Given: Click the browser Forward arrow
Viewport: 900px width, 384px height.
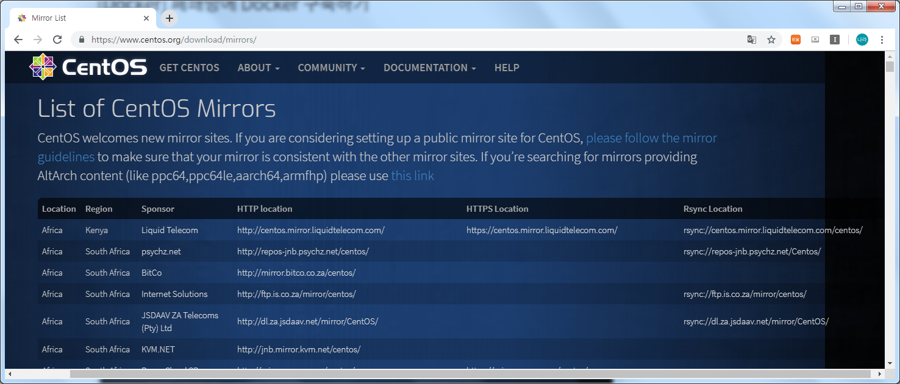Looking at the screenshot, I should (x=38, y=40).
